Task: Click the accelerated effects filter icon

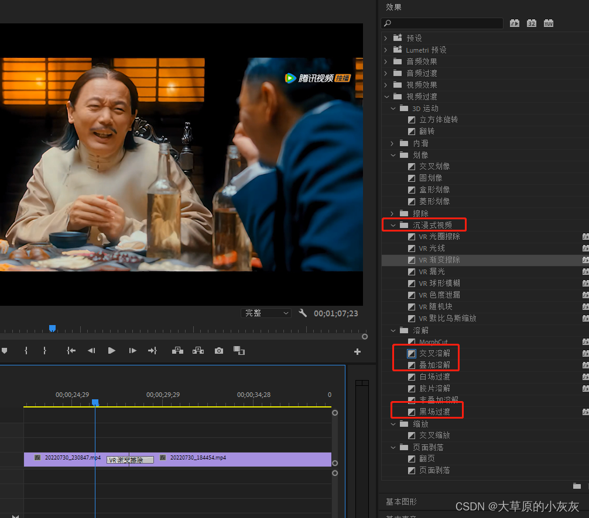Action: 514,23
